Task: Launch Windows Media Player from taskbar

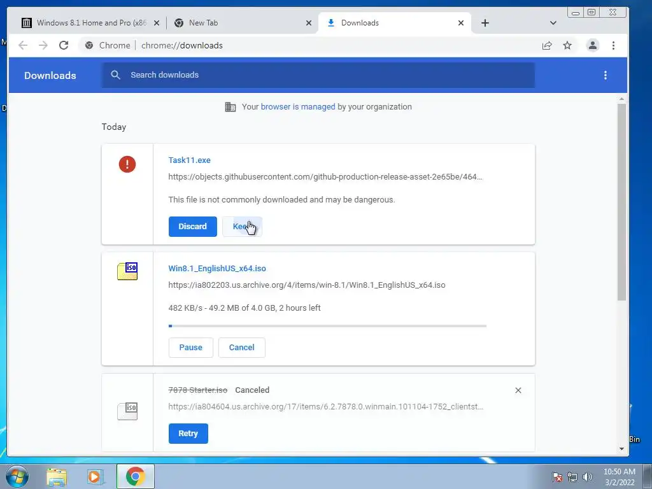Action: [95, 476]
